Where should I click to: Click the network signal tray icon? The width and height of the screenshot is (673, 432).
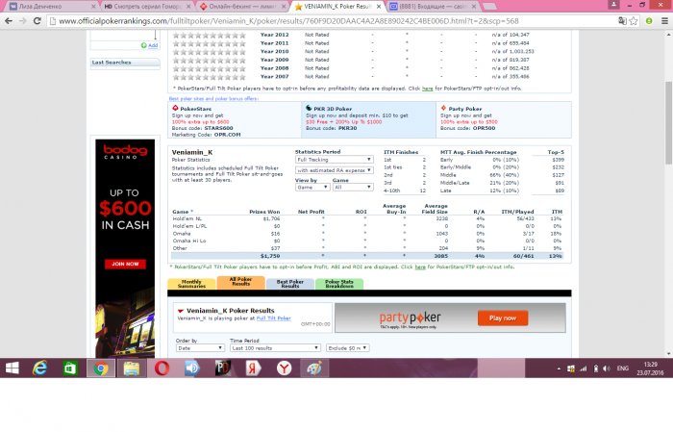coord(583,368)
